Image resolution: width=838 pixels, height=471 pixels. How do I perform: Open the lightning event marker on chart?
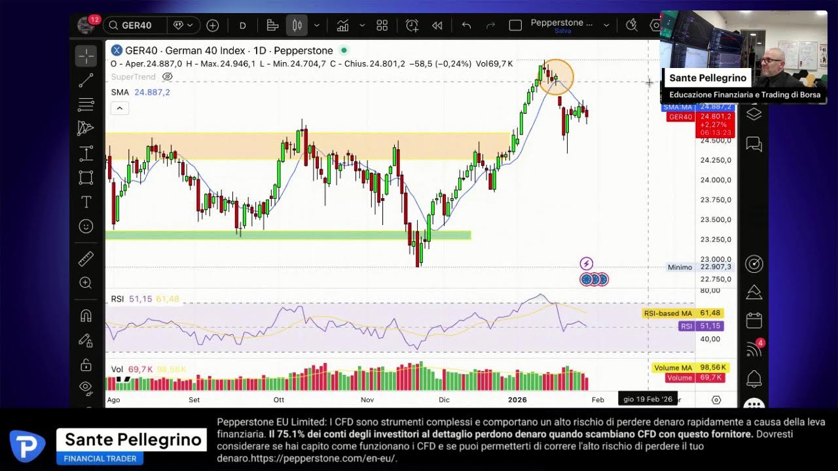click(x=586, y=264)
